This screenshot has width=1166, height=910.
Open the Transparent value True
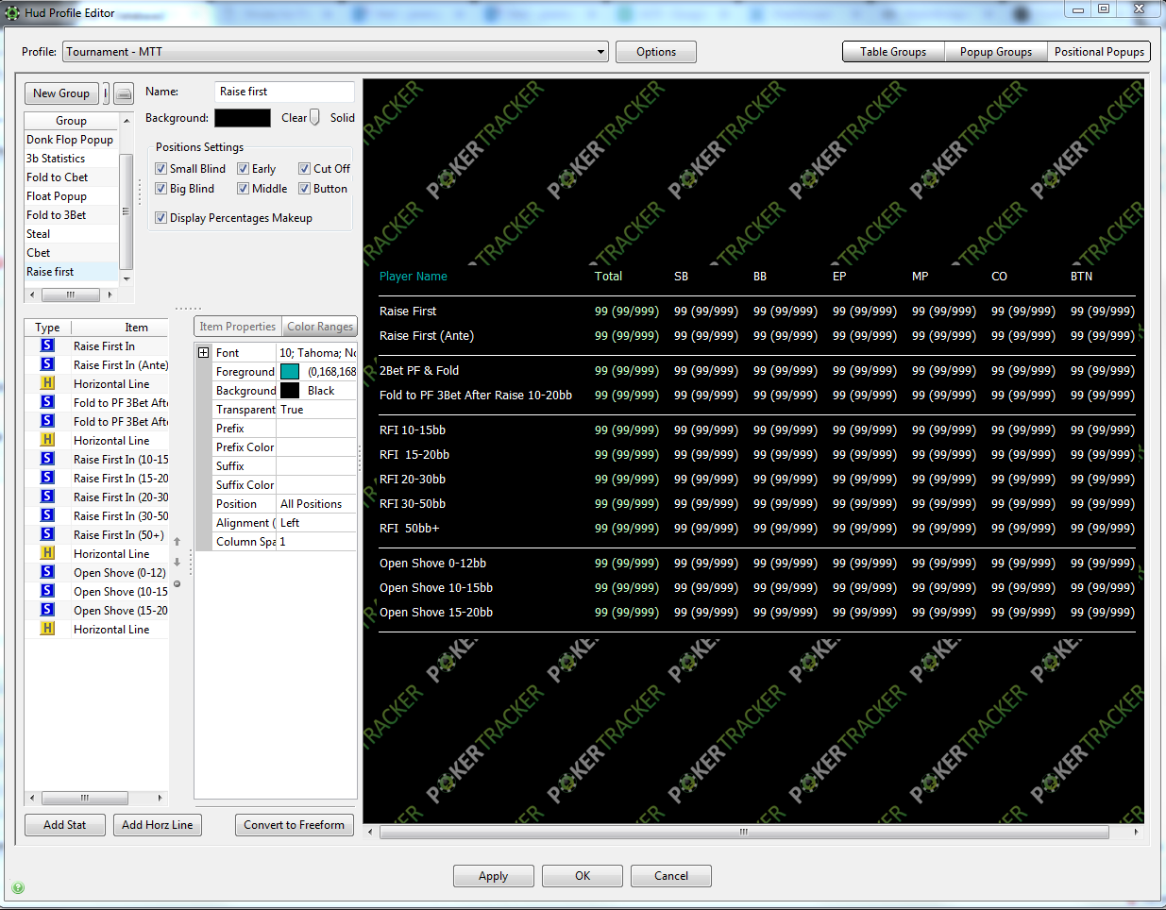315,410
